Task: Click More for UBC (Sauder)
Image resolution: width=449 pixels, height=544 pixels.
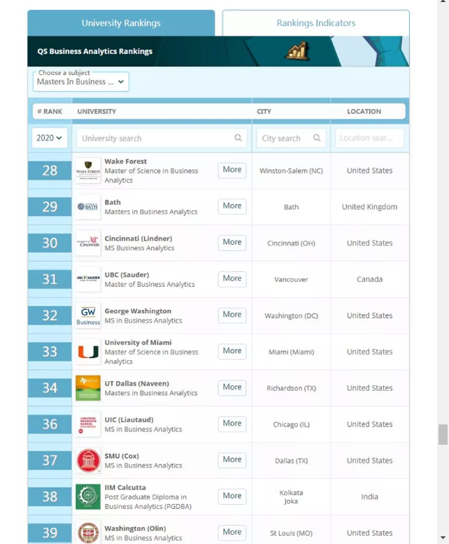Action: (232, 278)
